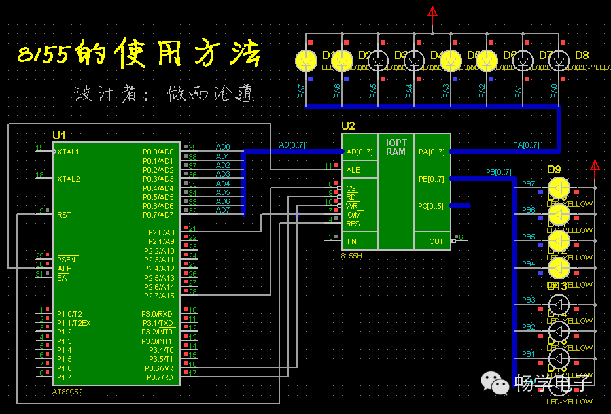
Task: Click the P0.0/AD0 pin label
Action: pos(158,152)
